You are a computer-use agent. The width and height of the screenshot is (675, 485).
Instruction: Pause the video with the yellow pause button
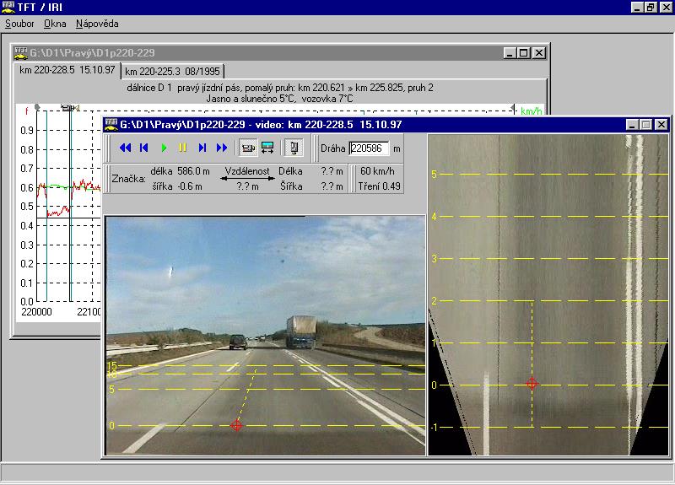click(182, 148)
